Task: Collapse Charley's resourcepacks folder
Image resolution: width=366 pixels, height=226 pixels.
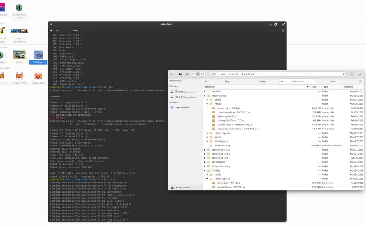Action: pyautogui.click(x=207, y=179)
